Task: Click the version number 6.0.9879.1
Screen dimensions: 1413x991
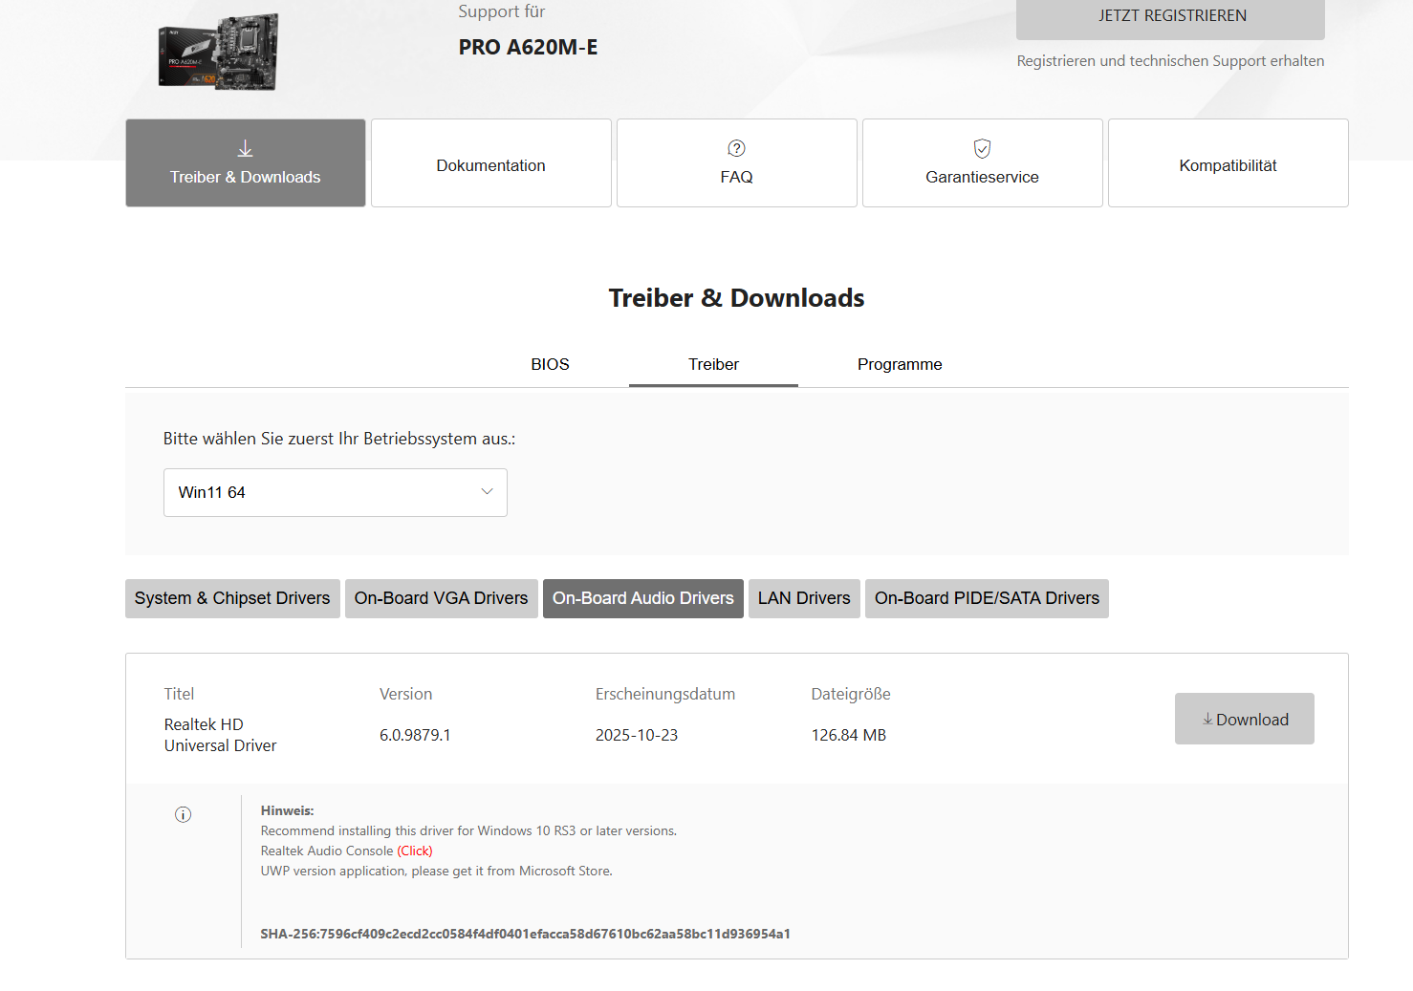Action: pyautogui.click(x=415, y=735)
